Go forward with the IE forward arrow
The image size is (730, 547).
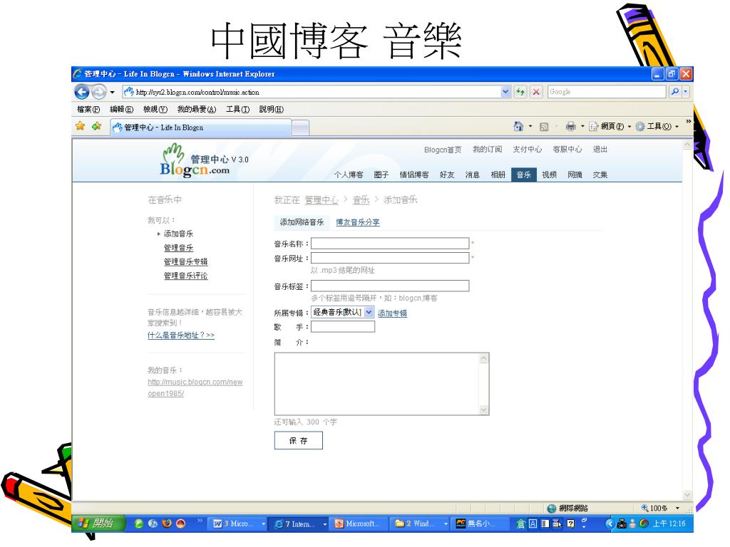pyautogui.click(x=98, y=92)
